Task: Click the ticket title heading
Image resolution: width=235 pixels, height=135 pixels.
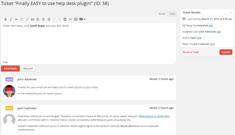Action: [x=55, y=3]
